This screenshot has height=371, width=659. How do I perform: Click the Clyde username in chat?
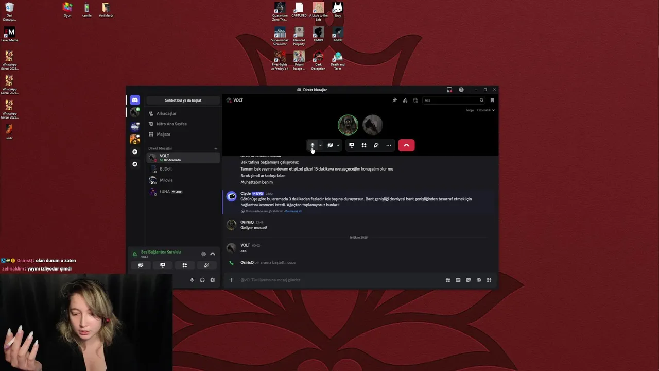tap(246, 193)
